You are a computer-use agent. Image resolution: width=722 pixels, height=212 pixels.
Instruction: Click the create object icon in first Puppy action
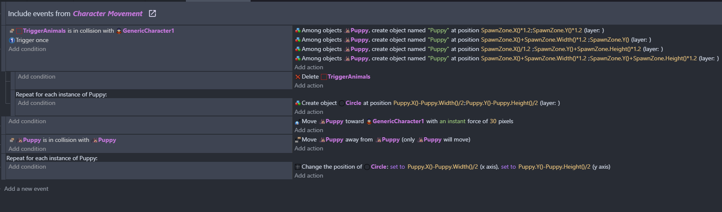coord(297,31)
